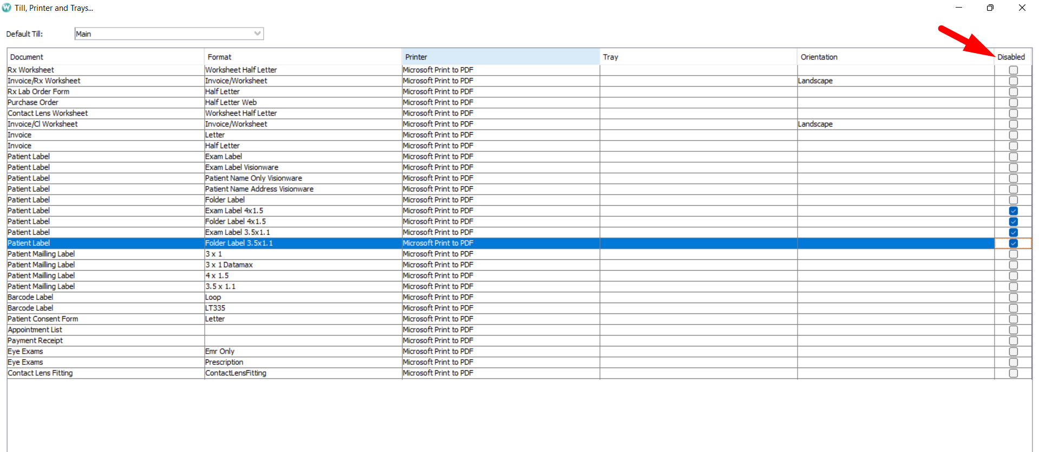Click the Orientation column header
Screen dimensions: 1039x452
pos(896,57)
